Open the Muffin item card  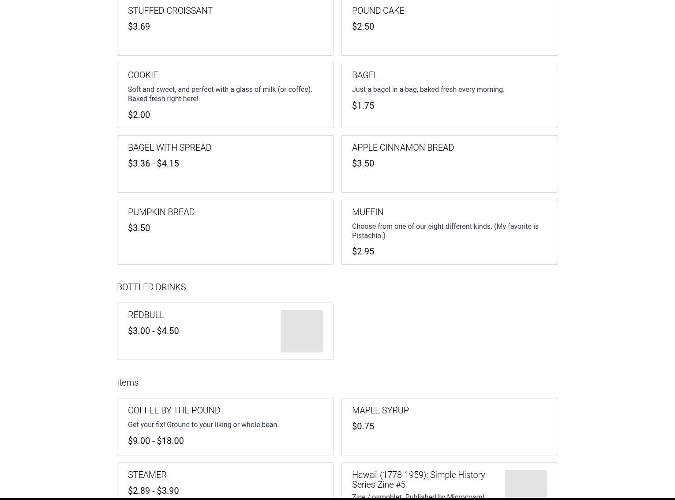(x=449, y=232)
